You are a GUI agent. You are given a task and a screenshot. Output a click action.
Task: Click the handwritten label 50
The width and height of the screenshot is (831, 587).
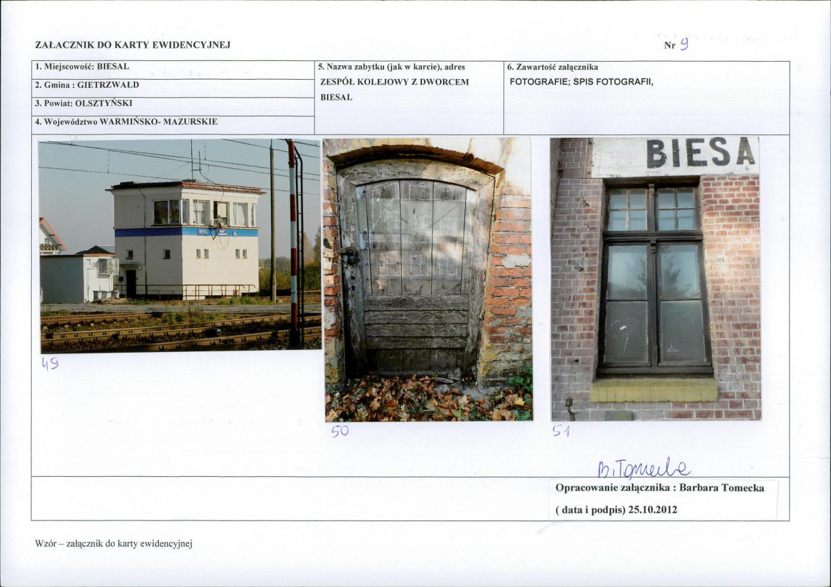(x=340, y=430)
